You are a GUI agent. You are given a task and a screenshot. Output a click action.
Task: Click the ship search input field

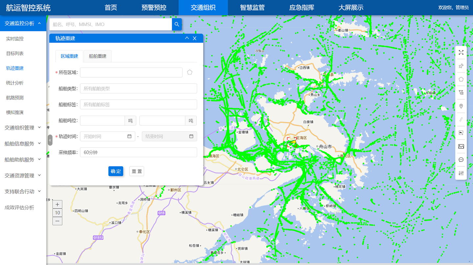(111, 24)
